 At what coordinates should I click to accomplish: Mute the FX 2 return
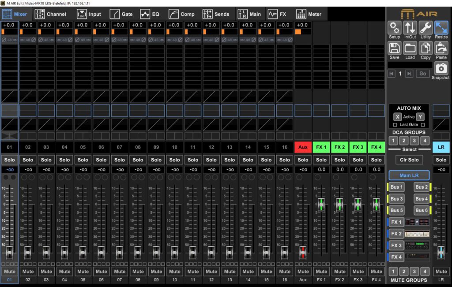point(339,272)
